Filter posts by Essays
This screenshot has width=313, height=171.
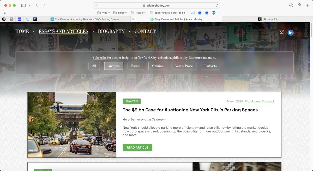136,66
